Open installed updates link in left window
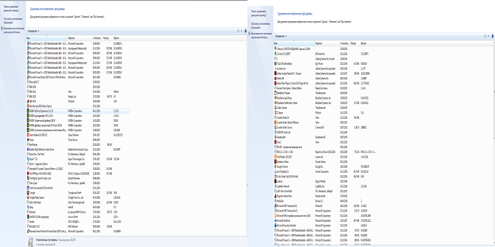495x247 pixels. coord(12,21)
